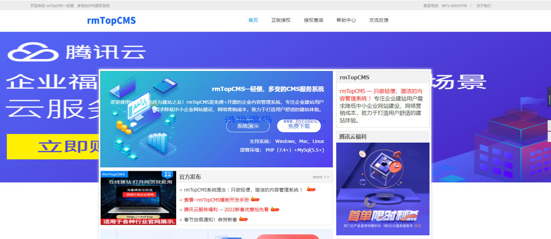
Task: Click the 部署环境 PHP MySql text
Action: pos(282,150)
